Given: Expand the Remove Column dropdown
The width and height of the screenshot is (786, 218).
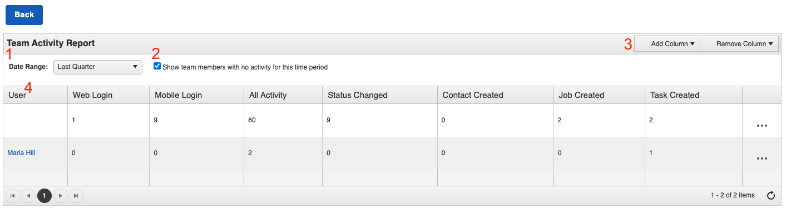Looking at the screenshot, I should click(739, 44).
